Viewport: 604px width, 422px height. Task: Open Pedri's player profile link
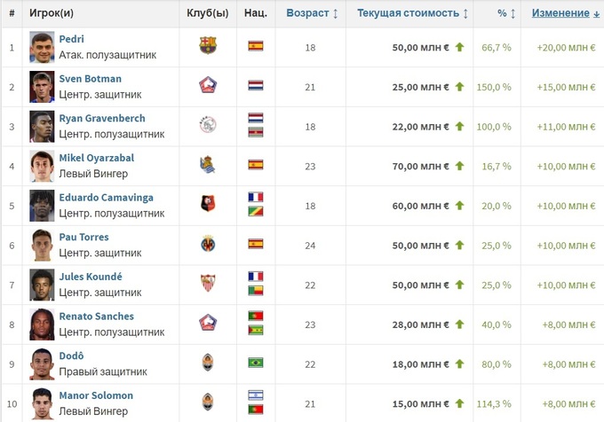pos(71,39)
